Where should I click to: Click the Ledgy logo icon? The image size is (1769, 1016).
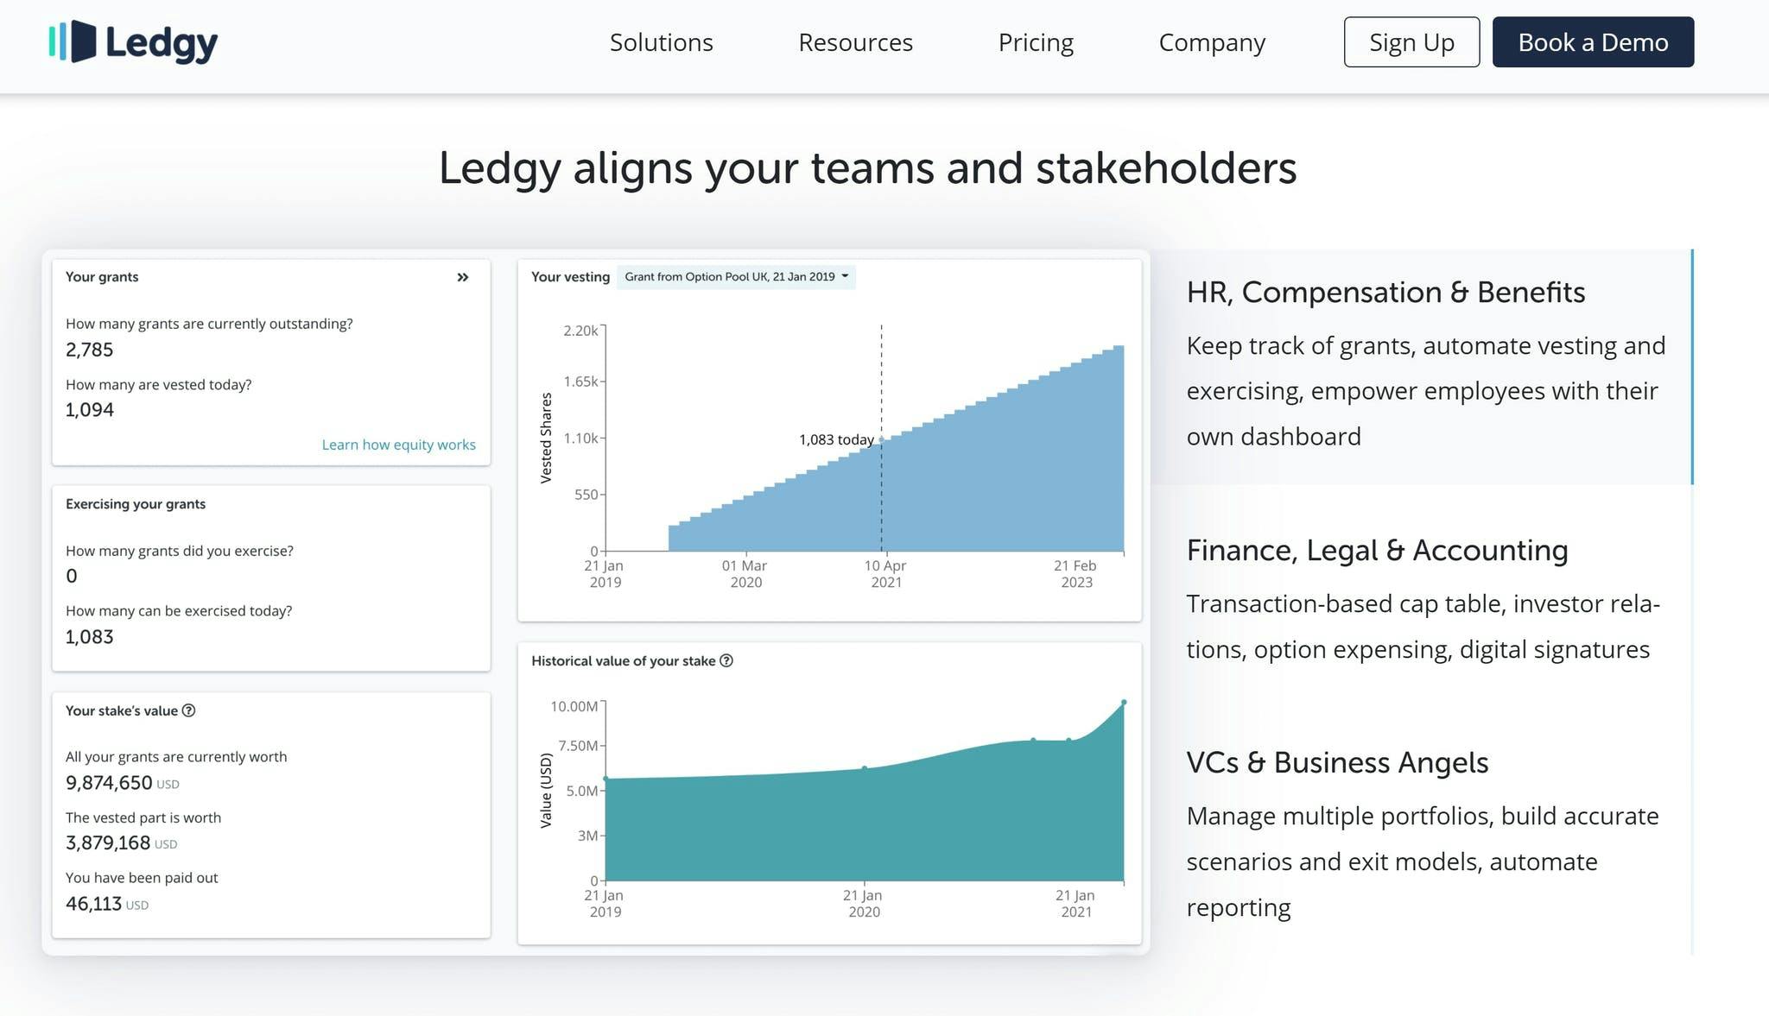point(73,41)
